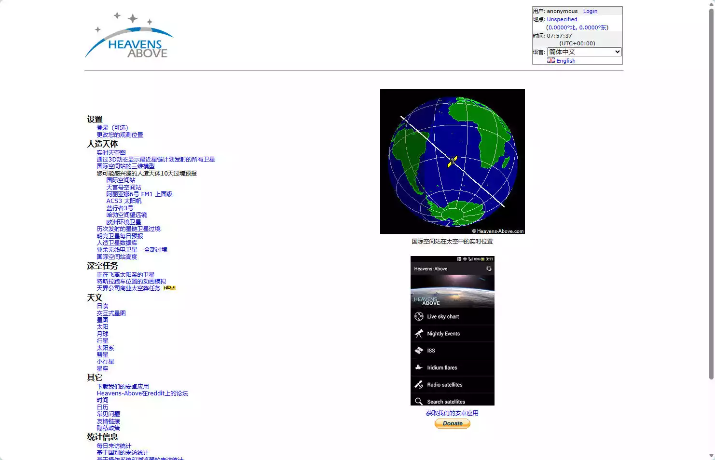Image resolution: width=715 pixels, height=460 pixels.
Task: Visit Heavens-Above在reddit上的论坛 link
Action: coord(142,393)
